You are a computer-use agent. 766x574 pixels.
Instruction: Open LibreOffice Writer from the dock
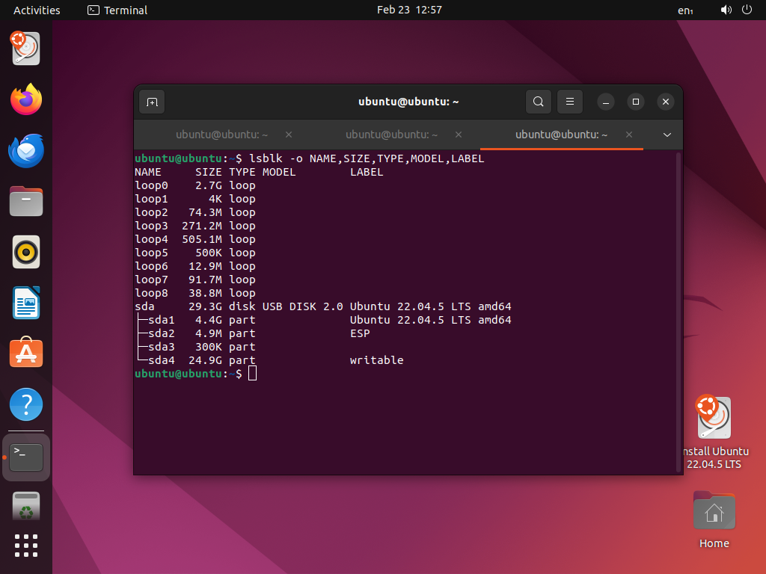(x=25, y=303)
